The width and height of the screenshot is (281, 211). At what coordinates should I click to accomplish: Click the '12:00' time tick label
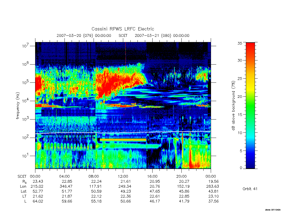[123, 176]
